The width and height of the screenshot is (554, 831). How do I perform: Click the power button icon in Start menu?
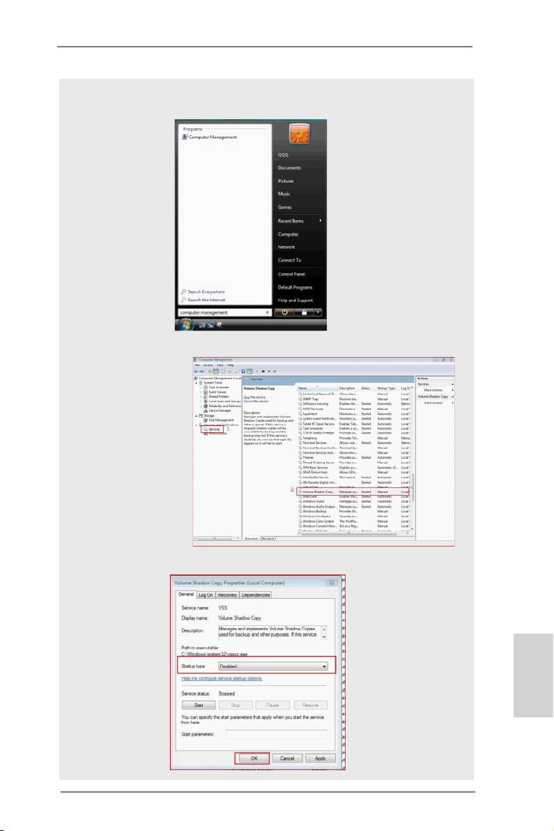click(x=285, y=313)
